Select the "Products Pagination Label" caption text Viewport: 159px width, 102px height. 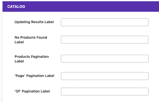click(32, 59)
